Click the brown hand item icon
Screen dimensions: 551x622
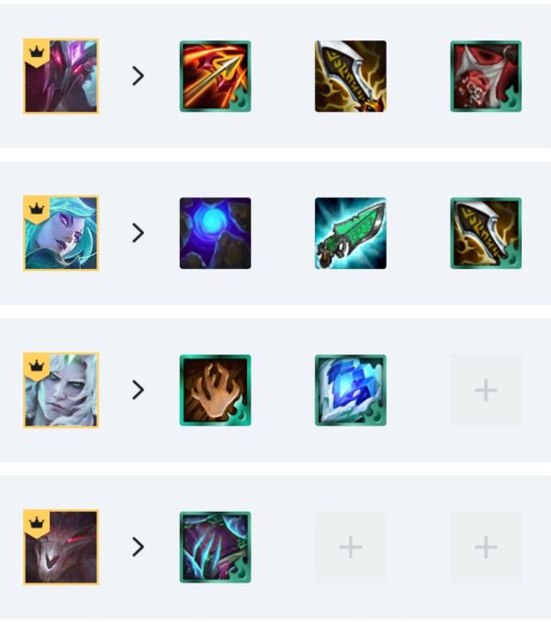[215, 390]
